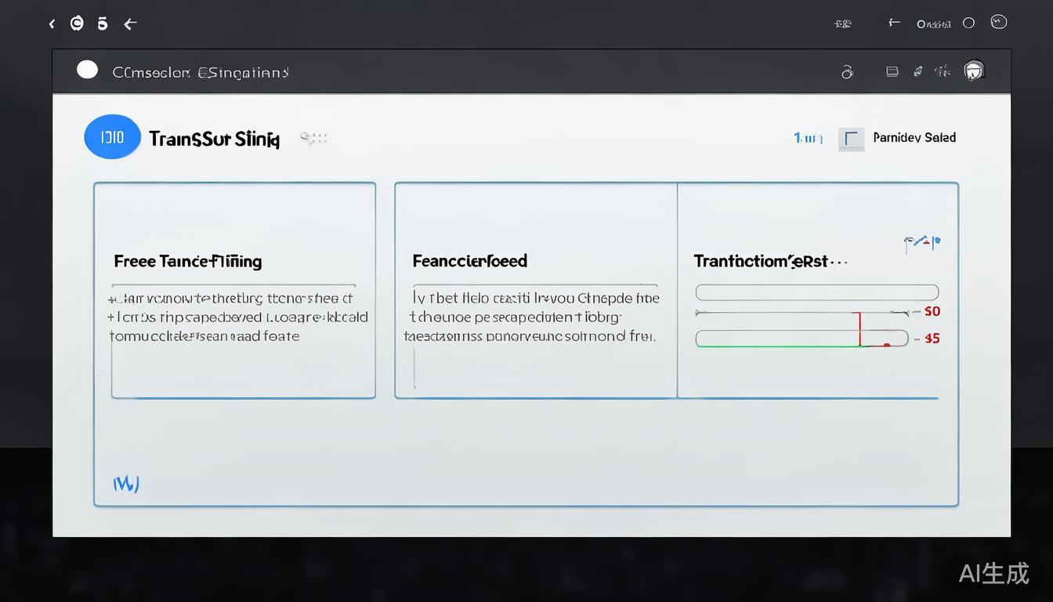Click the blue chart icon above Trantnctiom panel
The width and height of the screenshot is (1053, 602).
[921, 243]
